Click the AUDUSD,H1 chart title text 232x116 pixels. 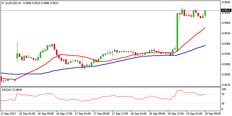click(13, 3)
